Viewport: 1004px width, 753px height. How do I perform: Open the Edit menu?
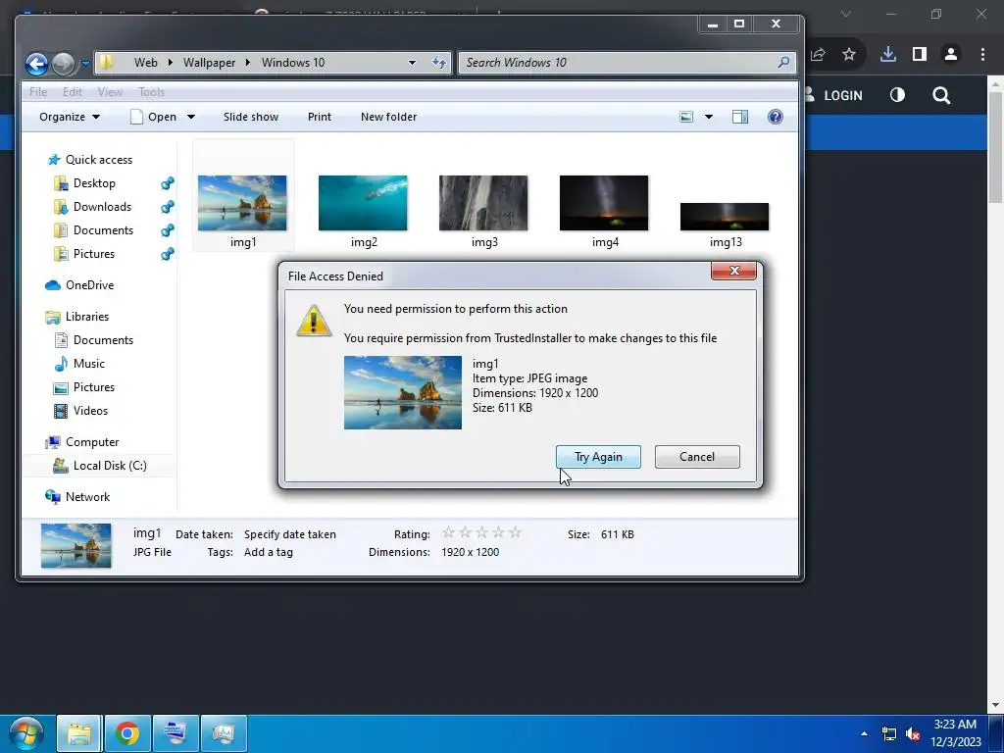click(73, 92)
